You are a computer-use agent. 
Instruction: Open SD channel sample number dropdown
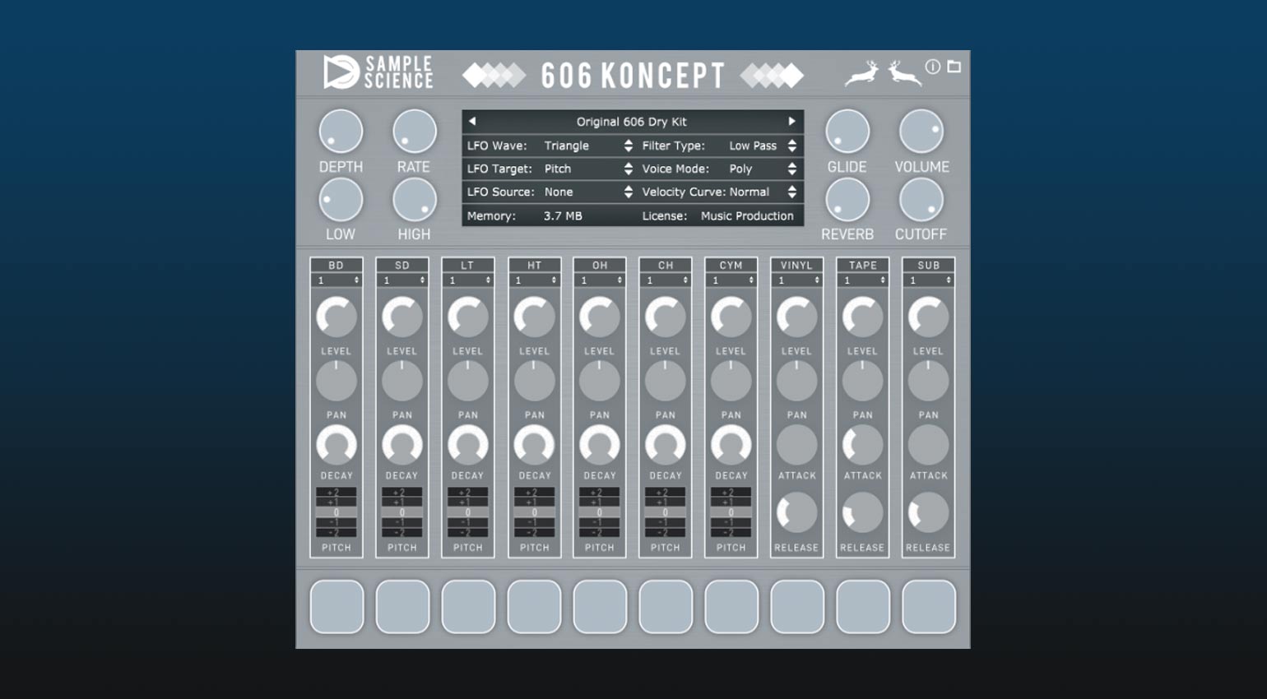[x=402, y=280]
